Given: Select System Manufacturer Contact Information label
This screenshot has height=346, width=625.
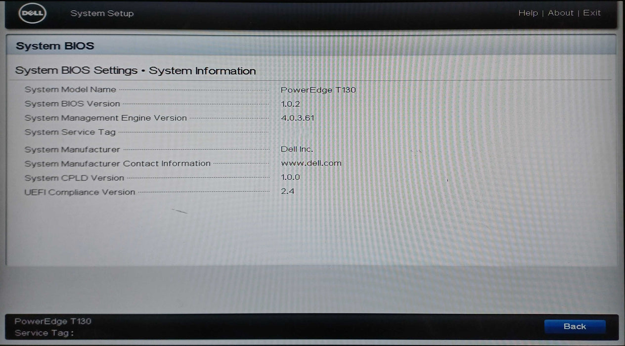Looking at the screenshot, I should click(x=118, y=164).
